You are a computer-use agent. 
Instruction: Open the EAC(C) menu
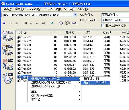[7, 9]
